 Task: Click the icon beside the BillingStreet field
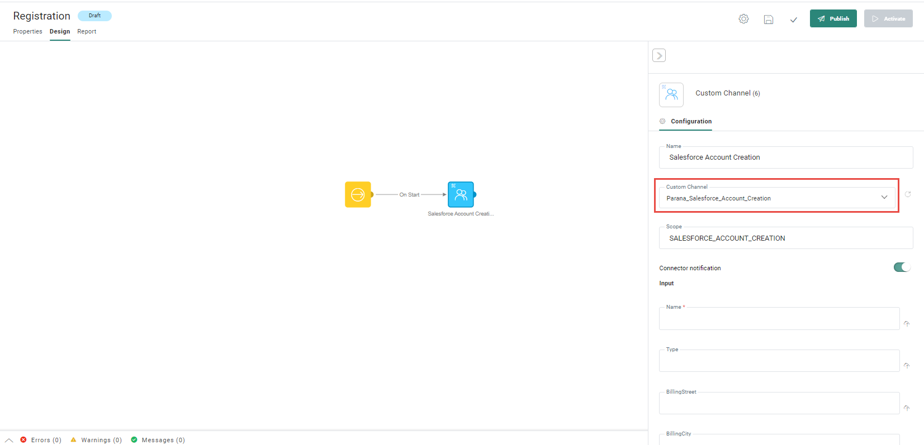coord(907,408)
